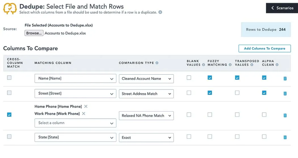The height and width of the screenshot is (158, 298).
Task: Uncheck Transposed Values for Name row
Action: [x=237, y=78]
